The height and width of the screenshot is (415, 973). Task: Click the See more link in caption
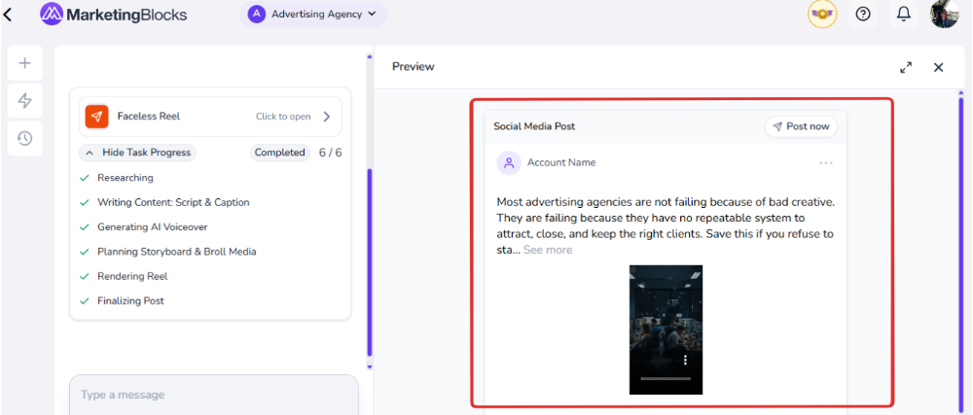[x=548, y=250]
